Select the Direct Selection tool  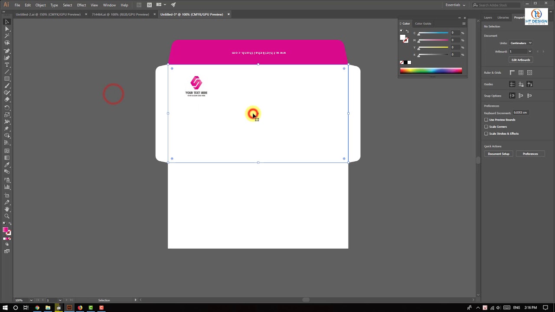coord(7,29)
